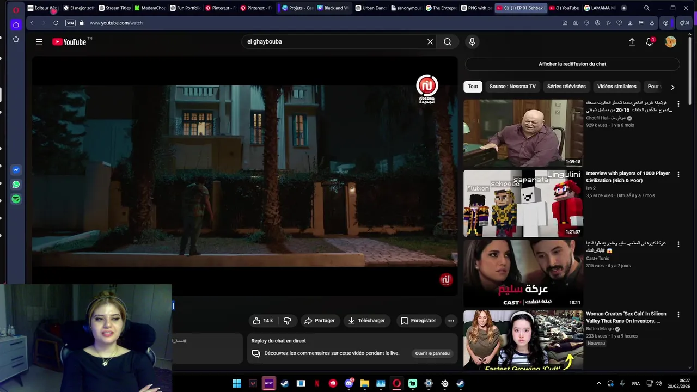
Task: Clear the search text with X
Action: (430, 41)
